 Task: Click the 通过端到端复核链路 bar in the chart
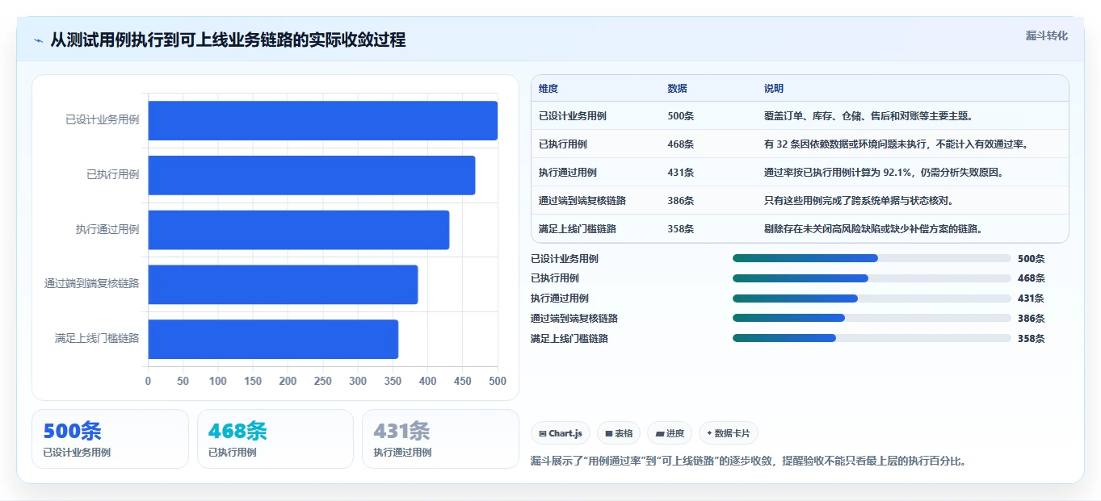(x=283, y=284)
